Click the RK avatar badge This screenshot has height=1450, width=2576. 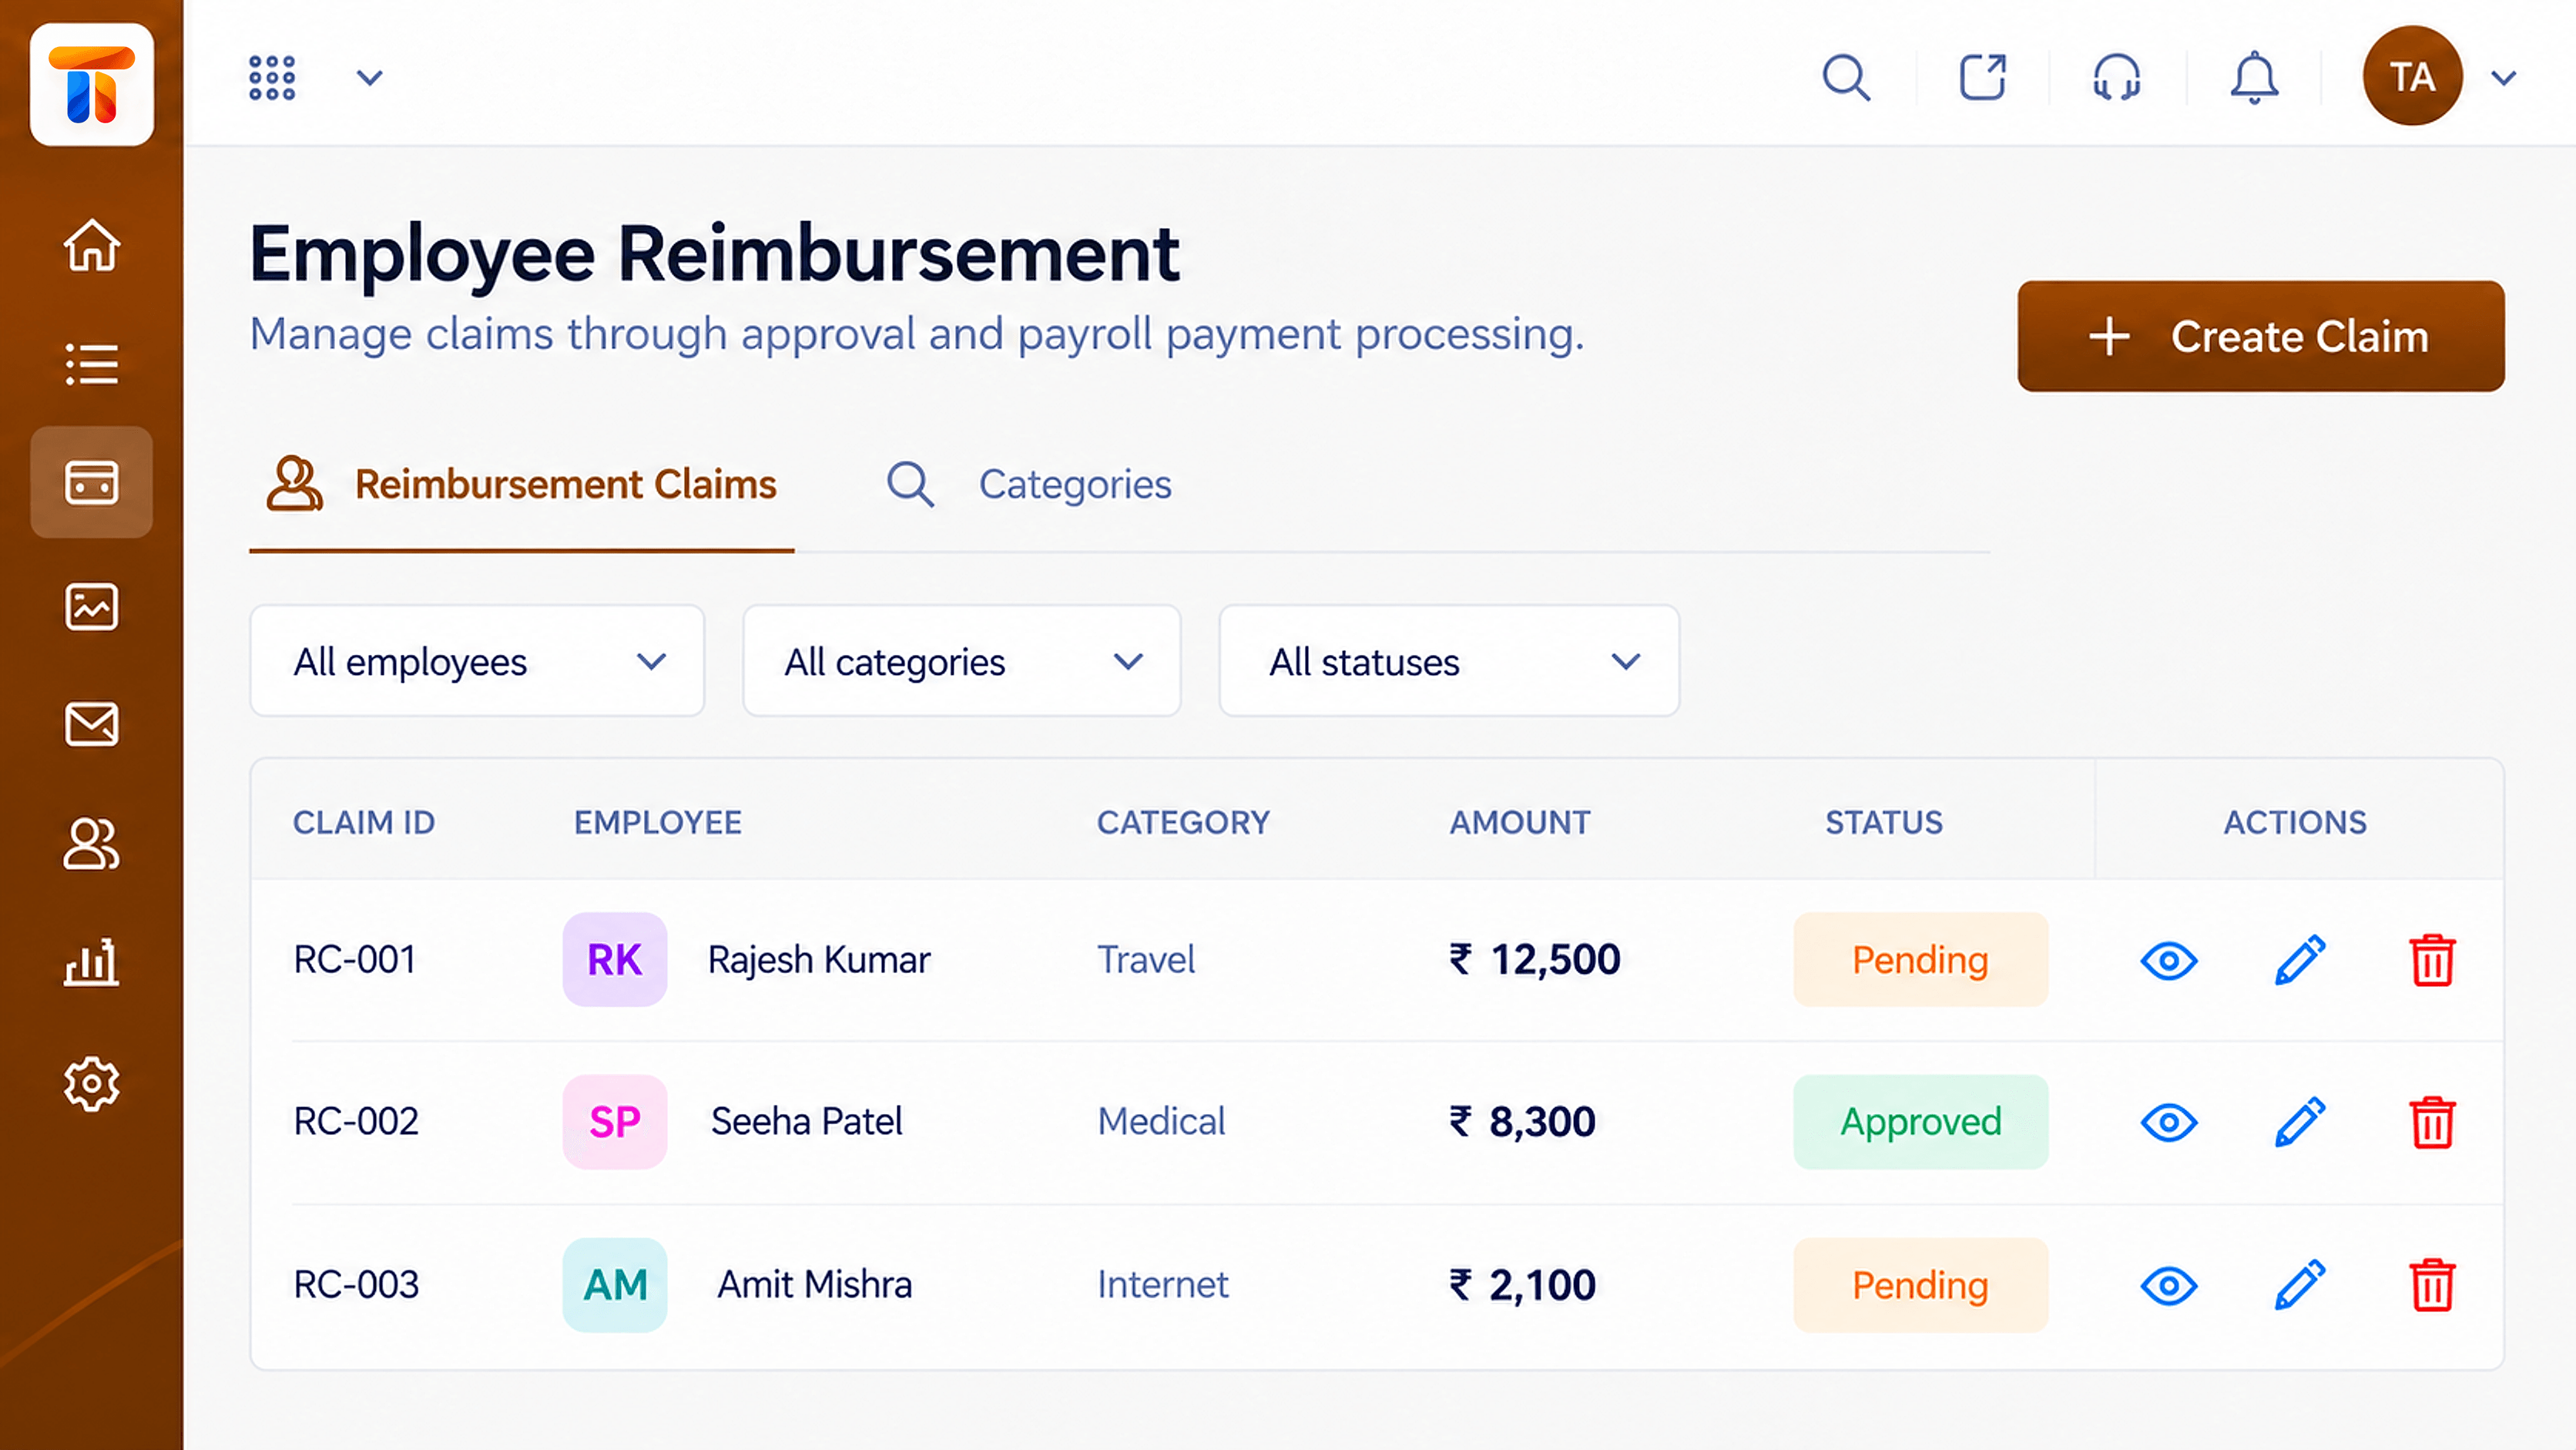pyautogui.click(x=615, y=960)
